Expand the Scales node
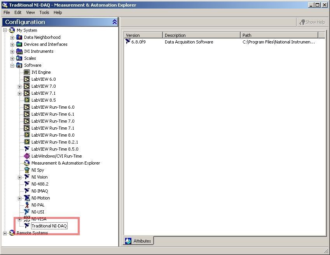 pyautogui.click(x=12, y=59)
